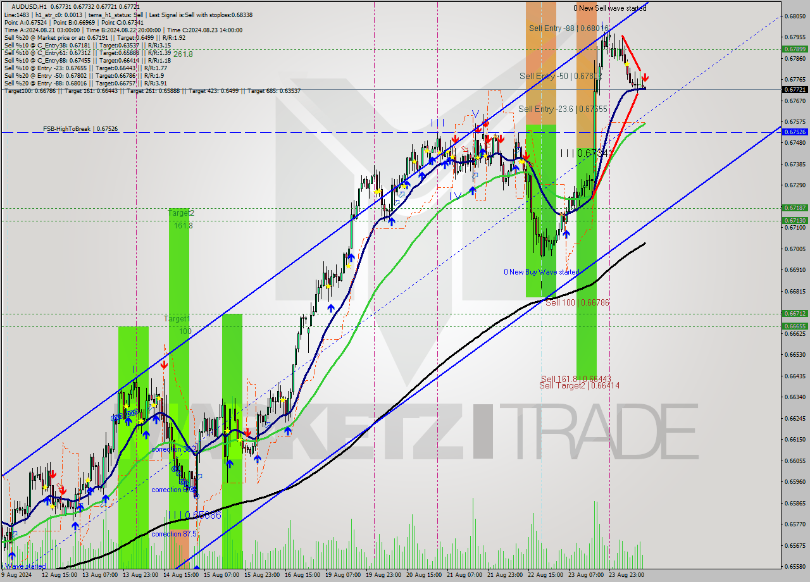
Task: Click the green 0.67130 price tag
Action: coord(795,220)
